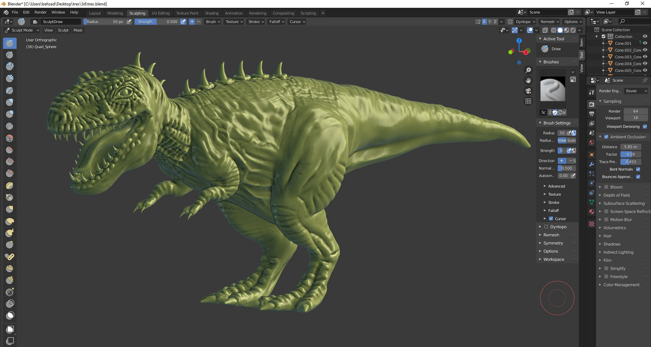Select the Mask brush tool
This screenshot has height=347, width=651.
point(10,315)
